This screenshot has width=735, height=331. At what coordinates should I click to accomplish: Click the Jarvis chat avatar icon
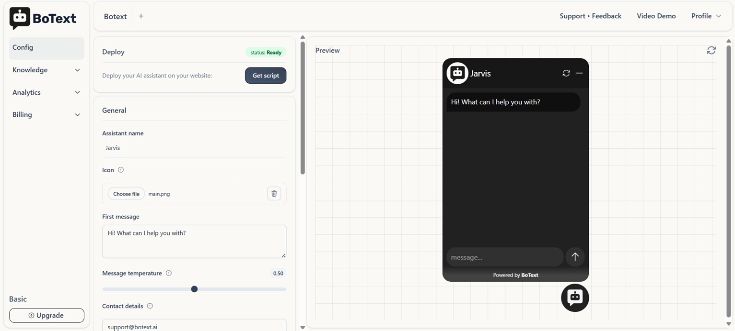[x=457, y=73]
